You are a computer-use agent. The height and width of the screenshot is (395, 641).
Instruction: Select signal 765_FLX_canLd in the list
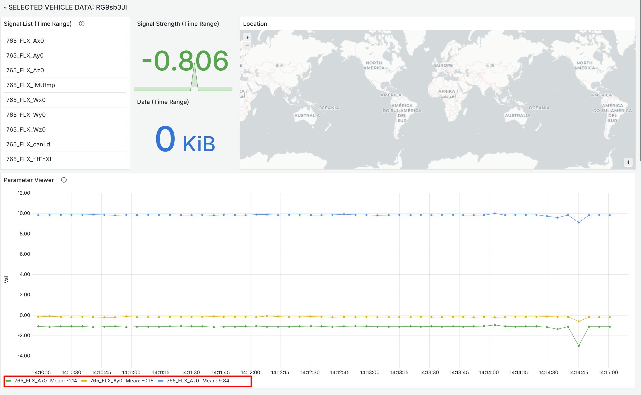pyautogui.click(x=65, y=144)
